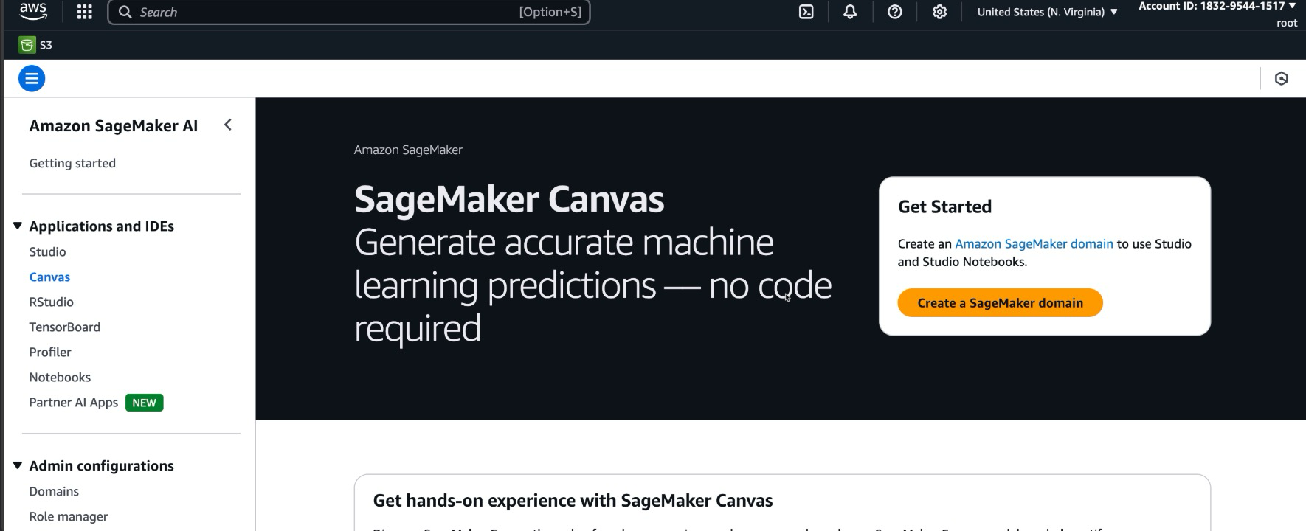The image size is (1306, 531).
Task: Launch the CloudShell terminal icon
Action: coord(806,12)
